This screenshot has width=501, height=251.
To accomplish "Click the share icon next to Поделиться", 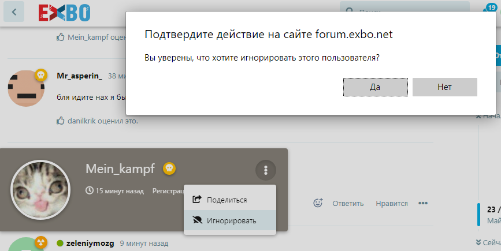I will pyautogui.click(x=197, y=200).
